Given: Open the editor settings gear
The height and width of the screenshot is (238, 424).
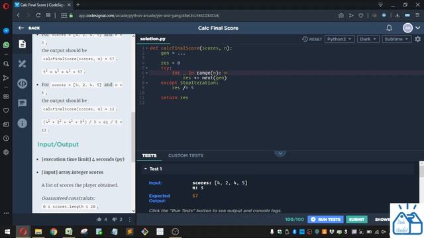Looking at the screenshot, I should coord(418,39).
